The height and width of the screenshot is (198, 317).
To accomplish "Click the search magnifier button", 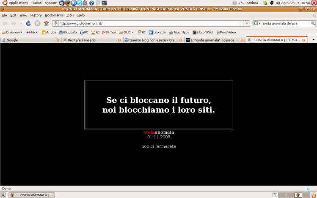I will coord(313,23).
